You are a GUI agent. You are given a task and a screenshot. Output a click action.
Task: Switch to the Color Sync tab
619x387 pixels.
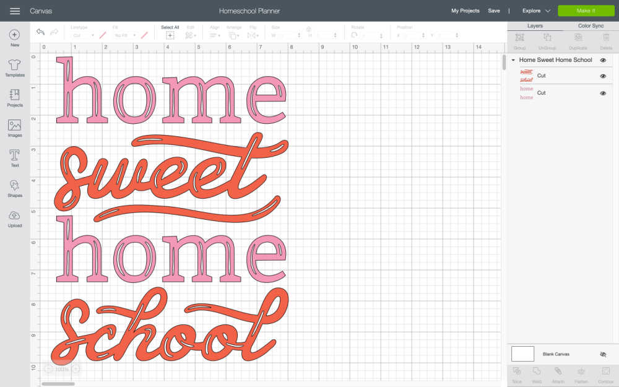591,26
